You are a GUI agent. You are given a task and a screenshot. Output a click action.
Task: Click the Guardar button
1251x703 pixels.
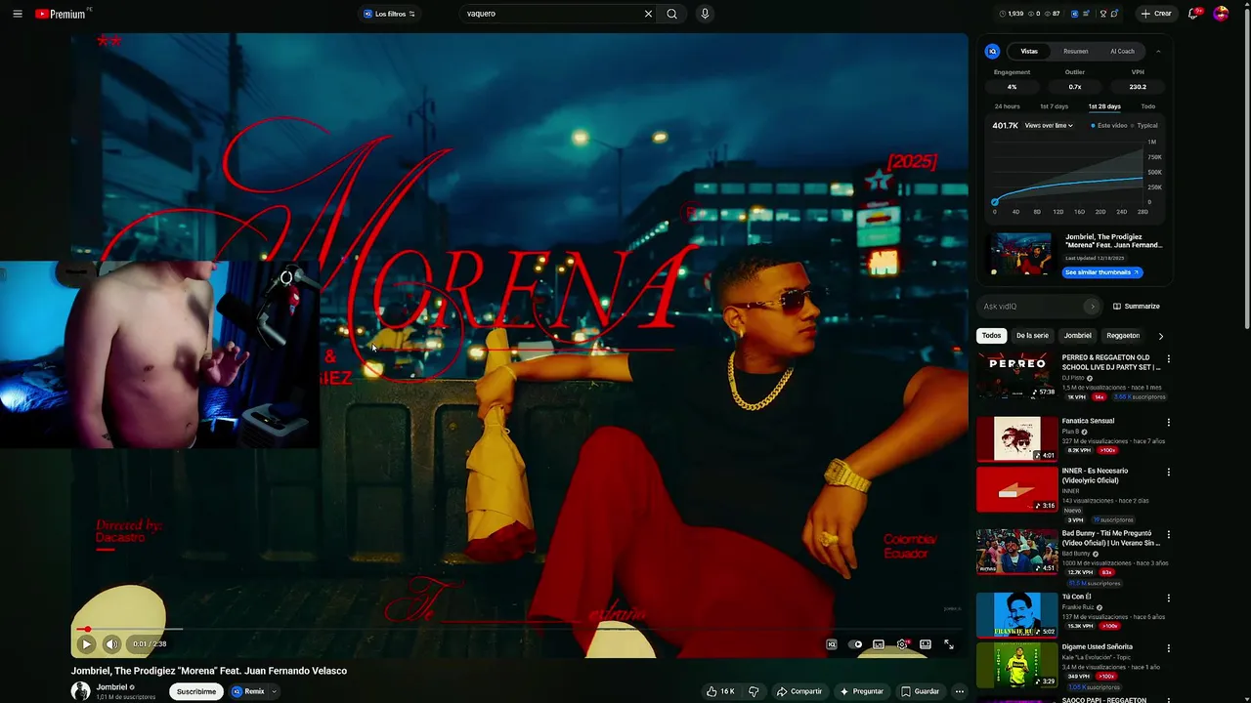tap(920, 691)
